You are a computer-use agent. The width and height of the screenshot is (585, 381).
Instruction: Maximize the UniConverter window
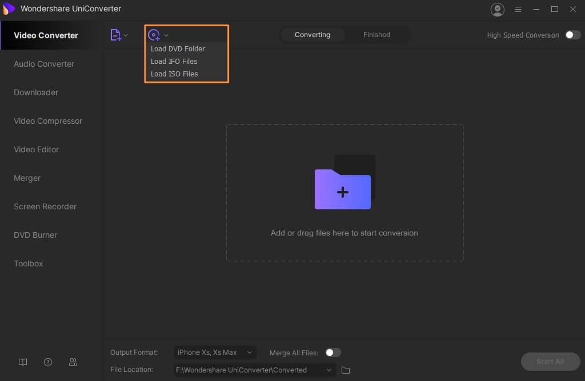[x=554, y=9]
